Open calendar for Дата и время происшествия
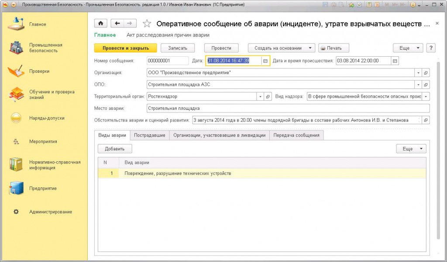Image resolution: width=447 pixels, height=262 pixels. tap(395, 61)
